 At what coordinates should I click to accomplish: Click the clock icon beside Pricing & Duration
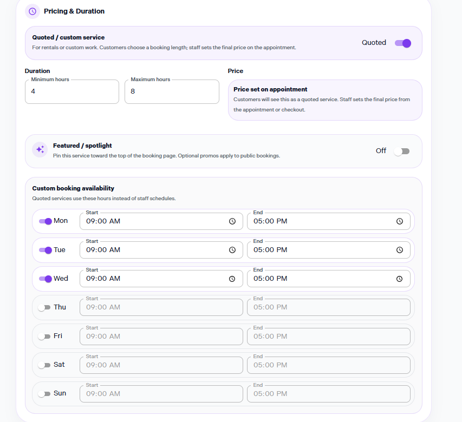pyautogui.click(x=32, y=11)
